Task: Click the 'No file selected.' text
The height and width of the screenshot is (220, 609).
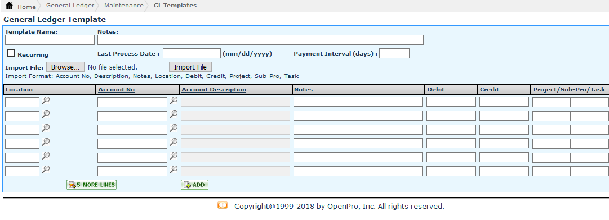Action: [x=113, y=67]
